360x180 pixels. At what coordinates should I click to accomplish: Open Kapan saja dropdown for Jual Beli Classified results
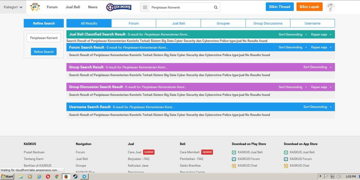[x=321, y=34]
